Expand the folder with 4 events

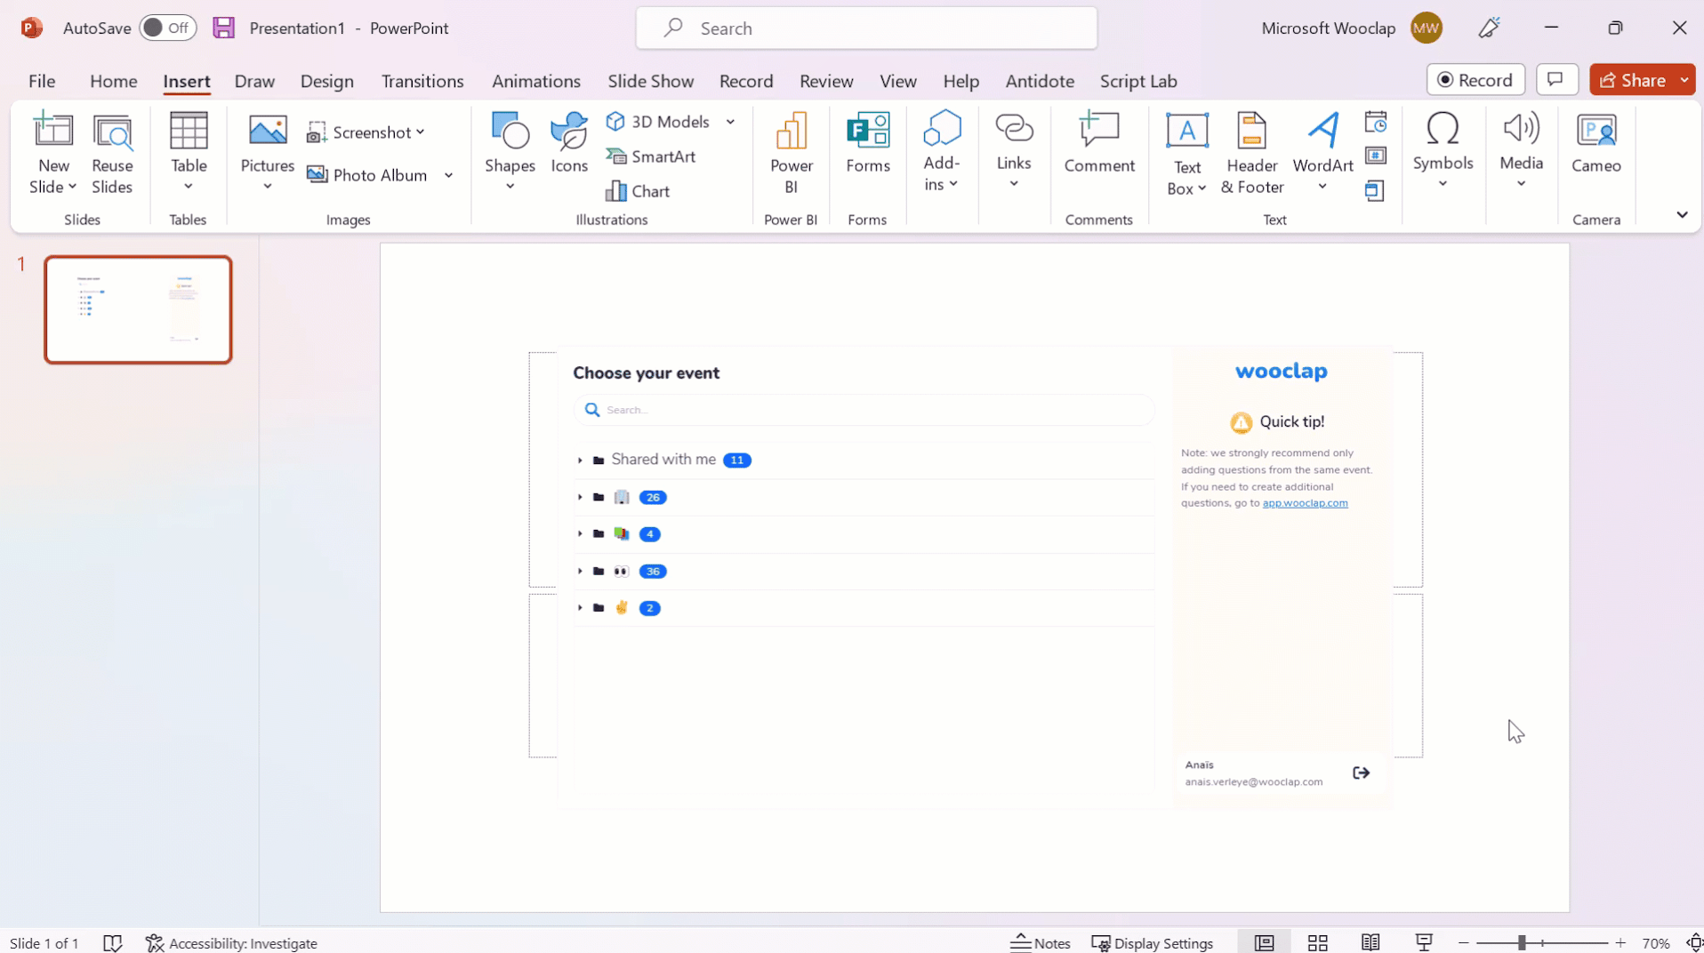pos(580,534)
